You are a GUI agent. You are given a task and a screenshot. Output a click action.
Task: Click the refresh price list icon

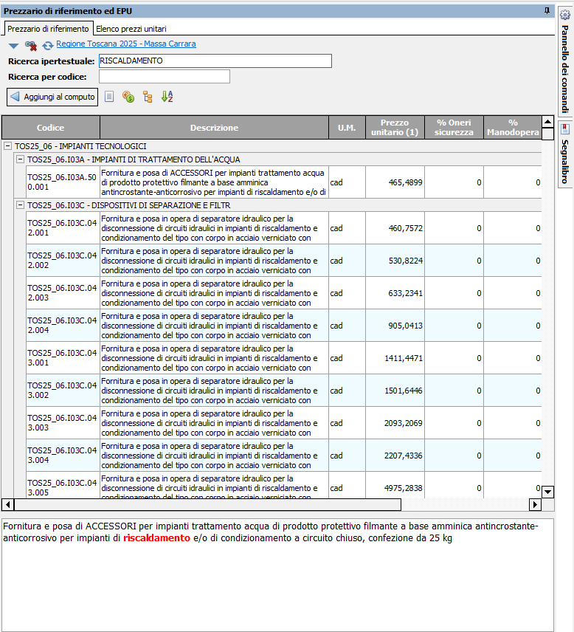(47, 45)
